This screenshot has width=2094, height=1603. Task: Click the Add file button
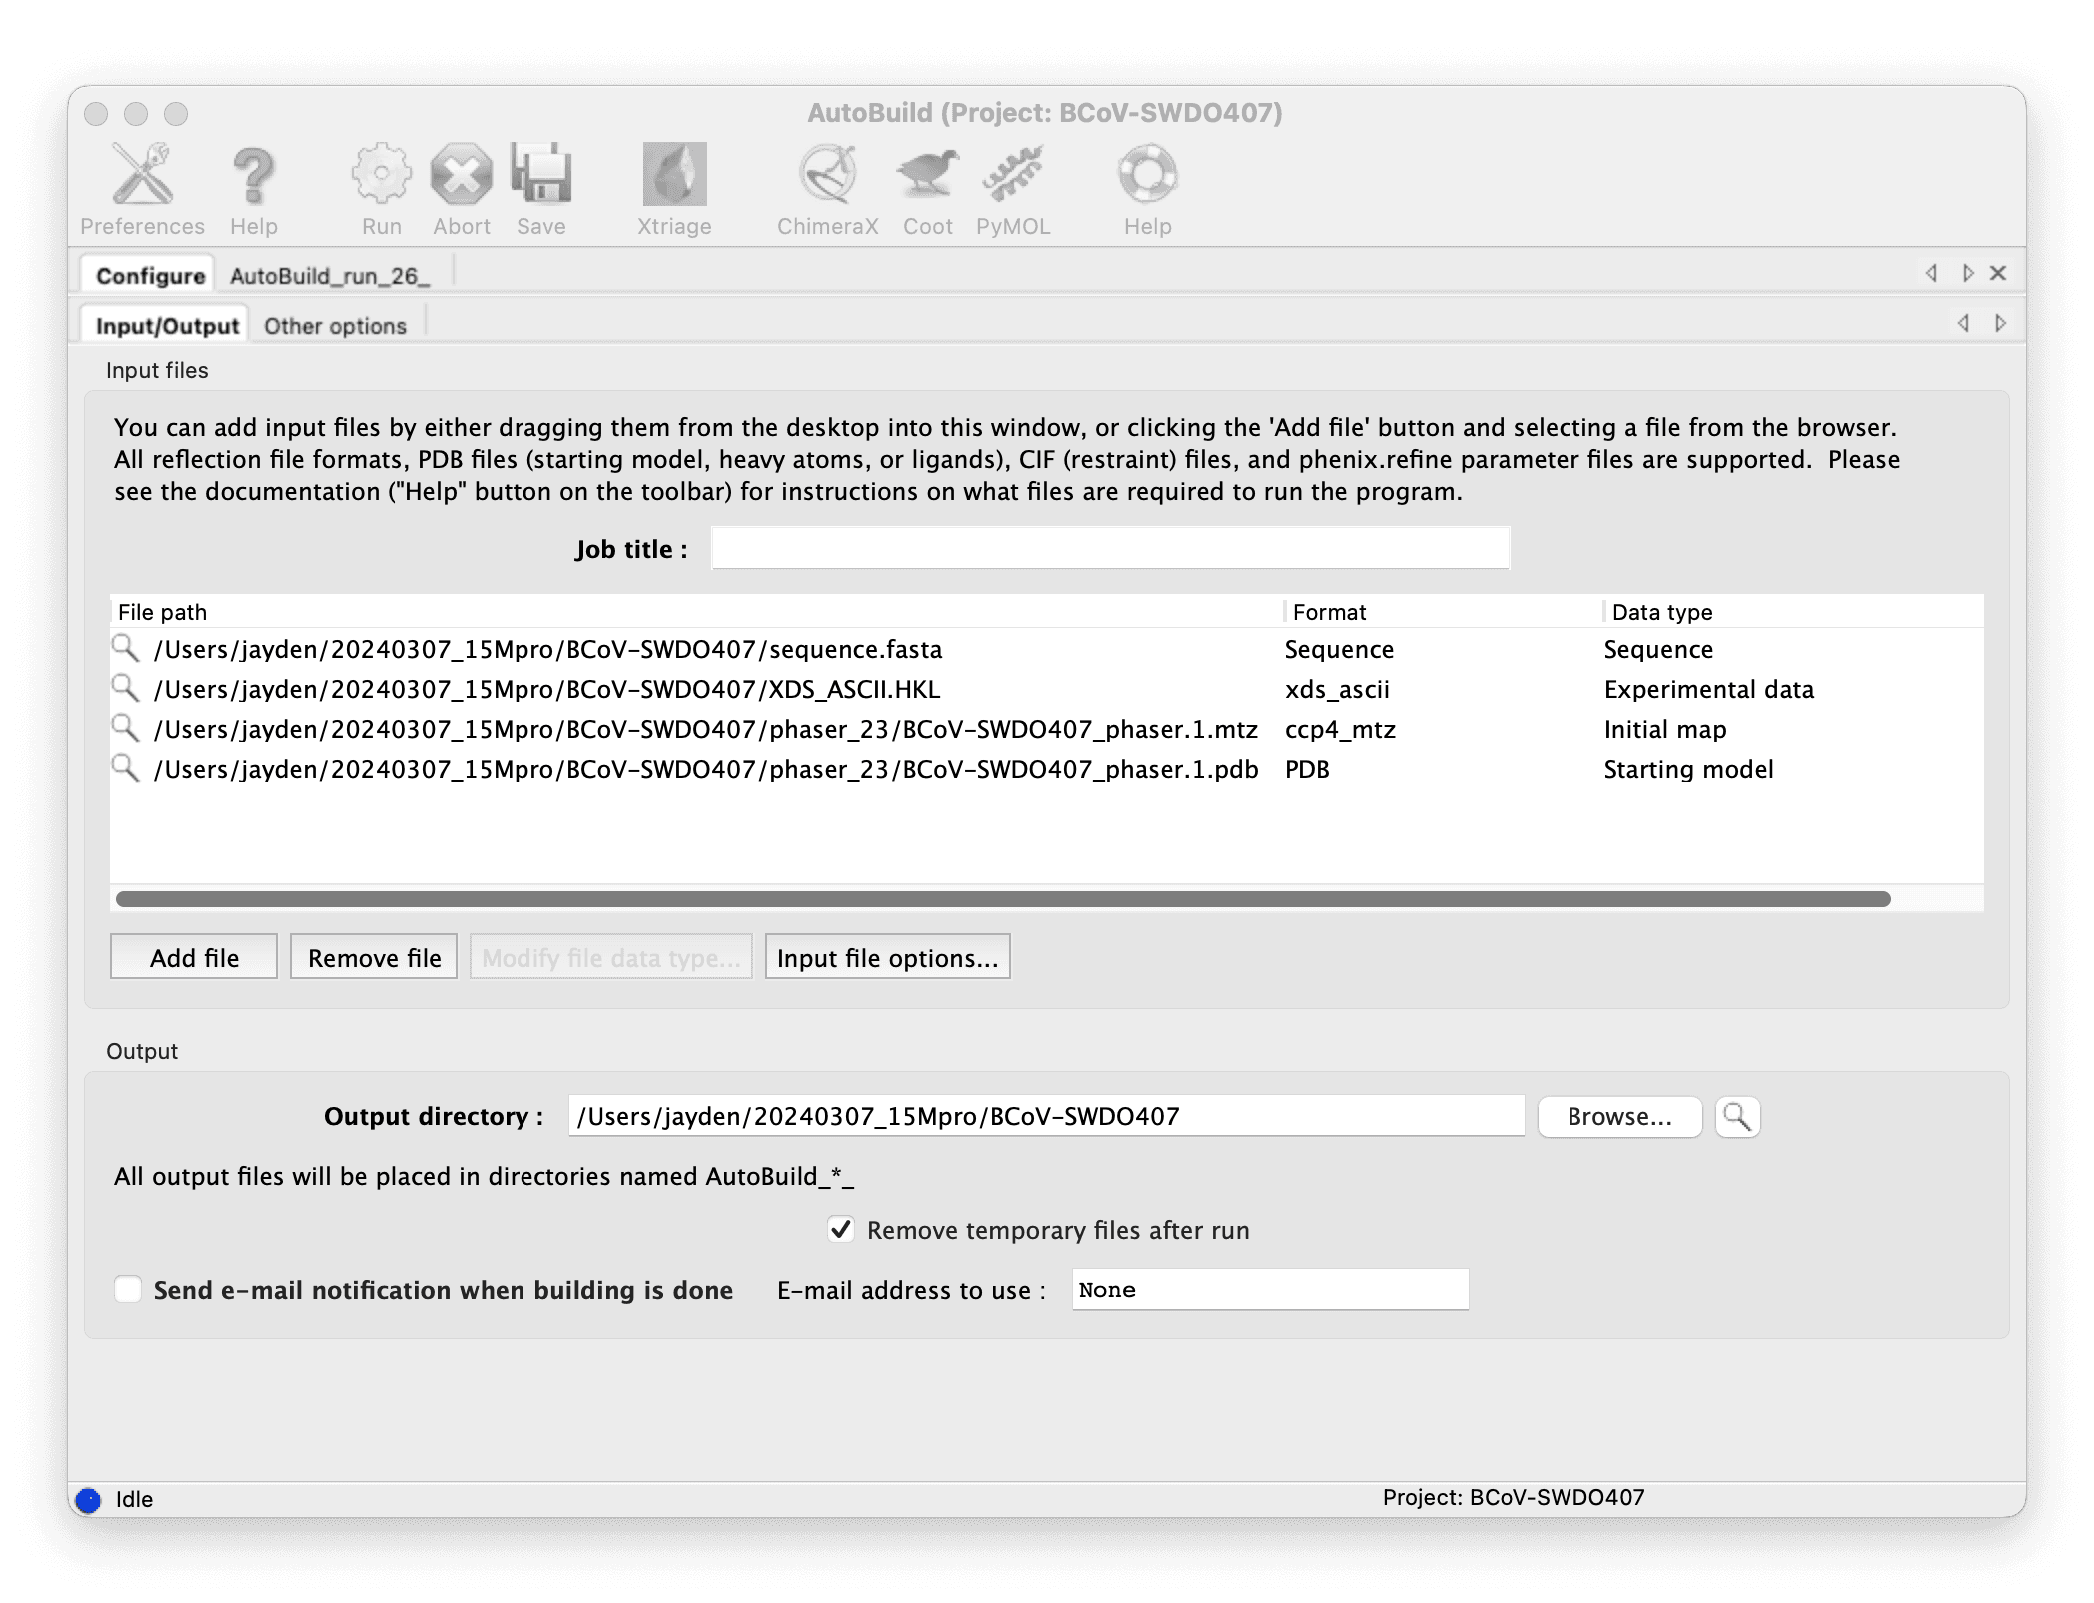pyautogui.click(x=194, y=957)
